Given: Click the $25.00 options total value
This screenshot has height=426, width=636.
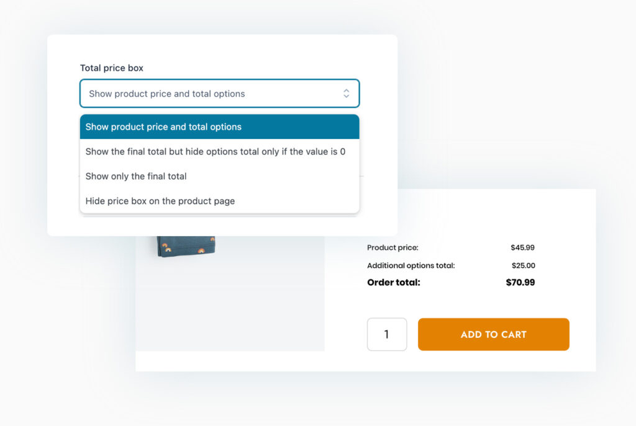Looking at the screenshot, I should coord(522,265).
